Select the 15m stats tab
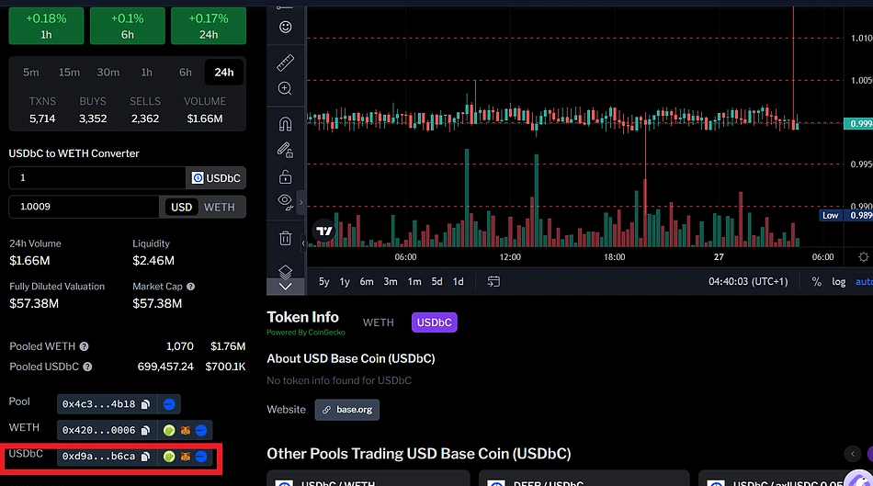This screenshot has width=873, height=486. [x=69, y=73]
